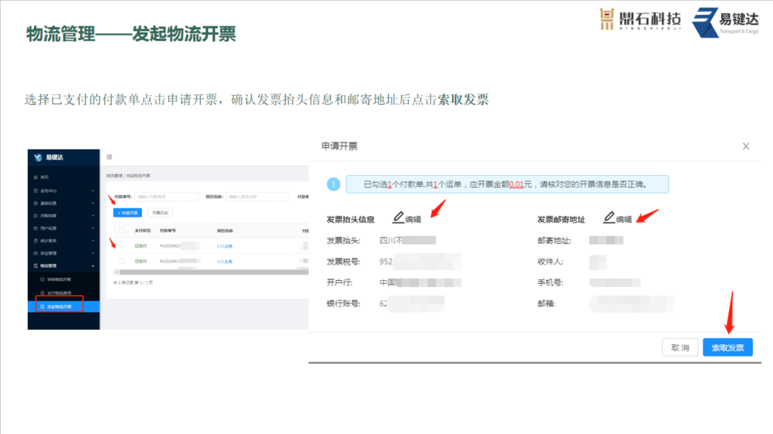
Task: Tick the checkbox for row FK2020062
Action: coord(122,245)
